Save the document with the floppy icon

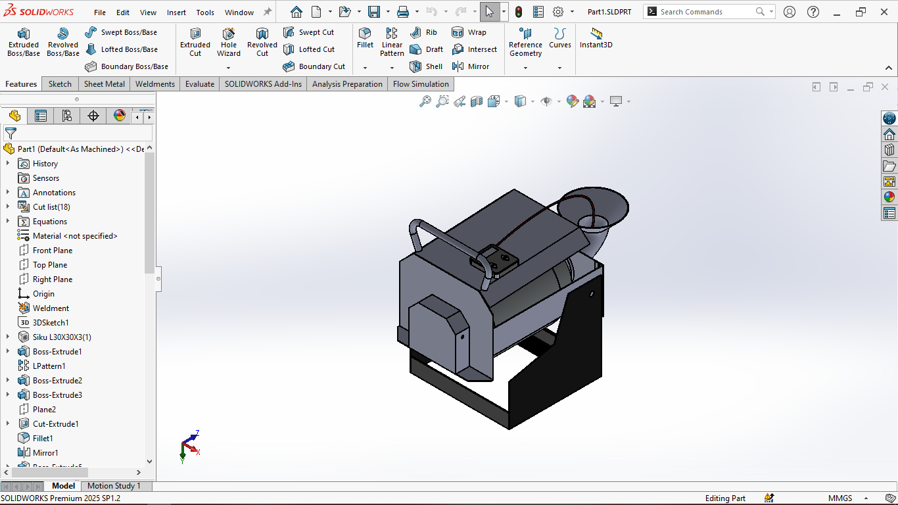374,12
